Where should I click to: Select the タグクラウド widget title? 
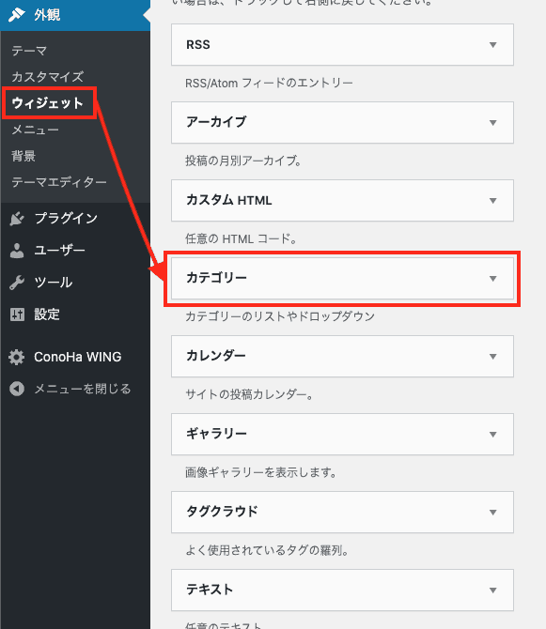222,512
